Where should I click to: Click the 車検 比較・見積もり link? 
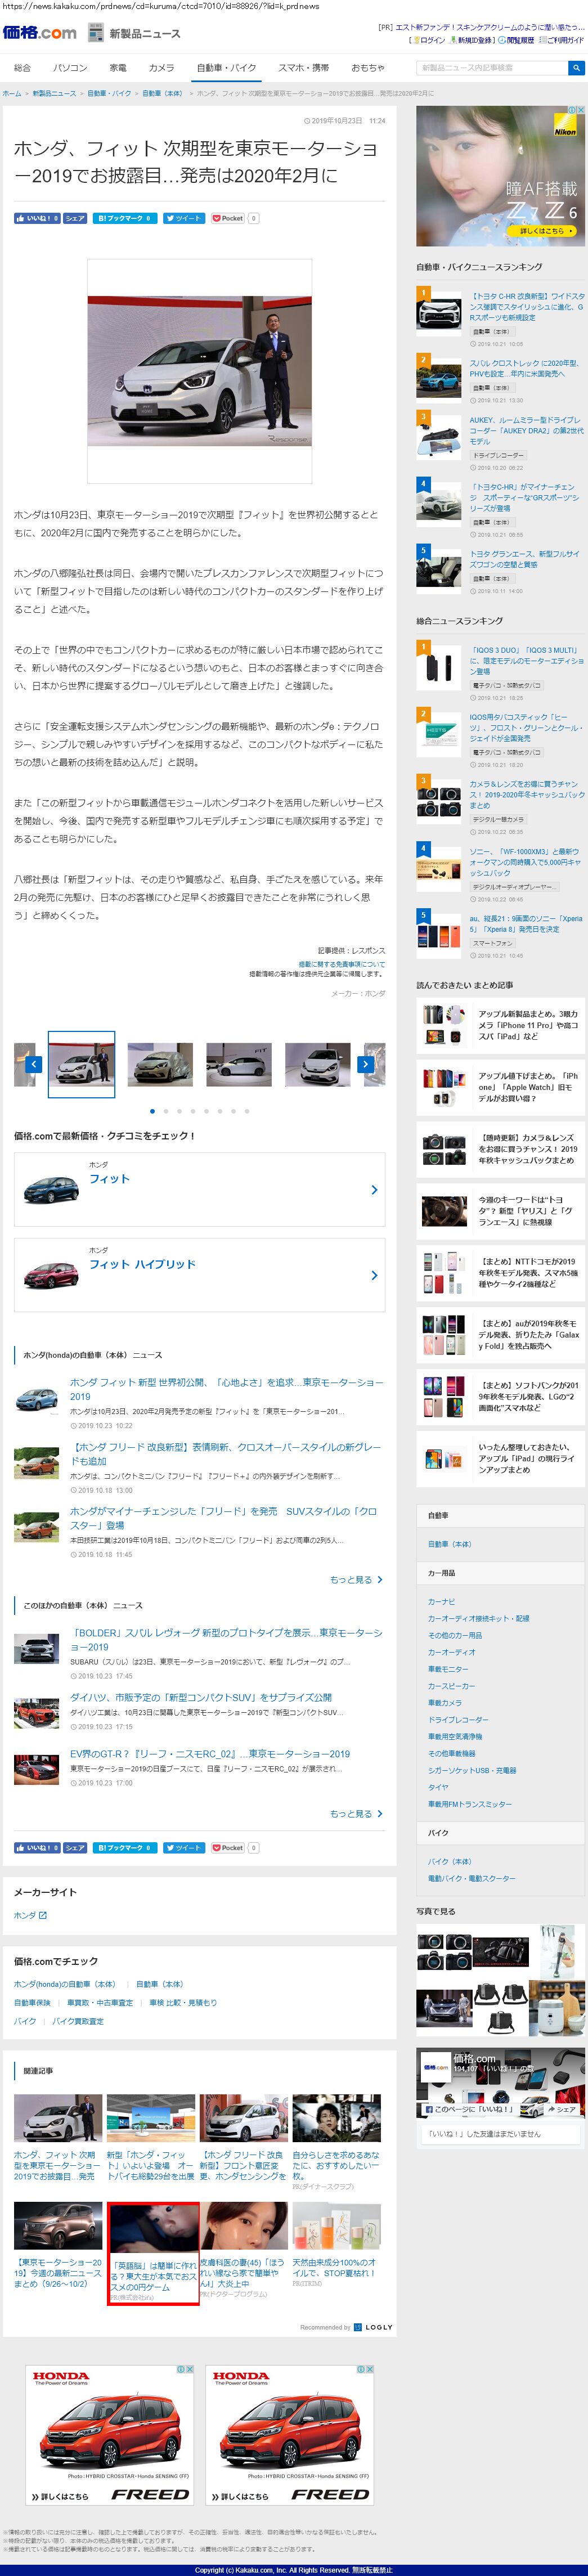pyautogui.click(x=183, y=2003)
